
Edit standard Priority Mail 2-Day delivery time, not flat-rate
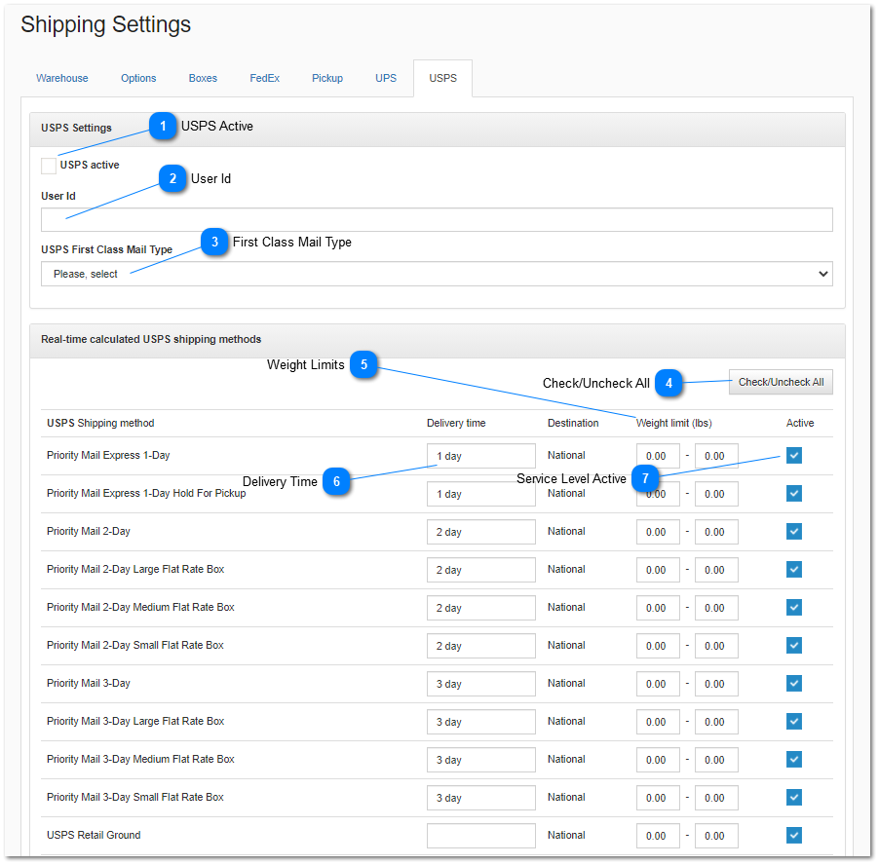click(x=481, y=532)
